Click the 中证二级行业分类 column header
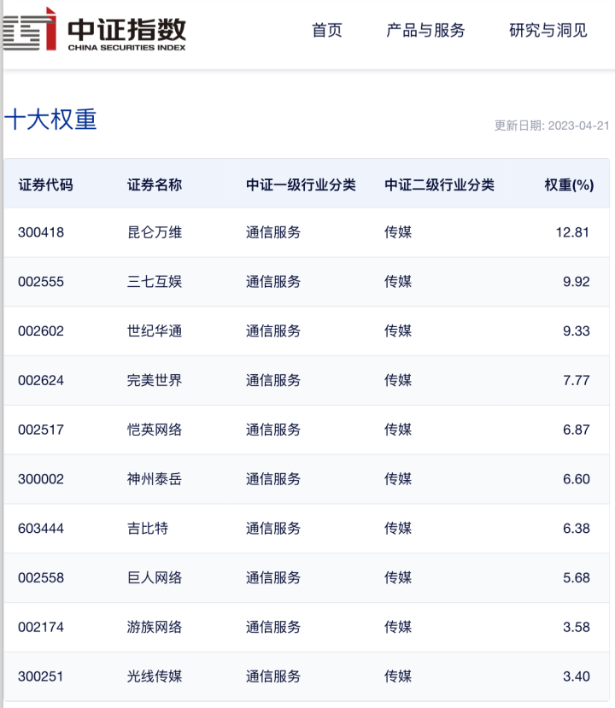Screen dimensions: 615x708 pos(439,184)
